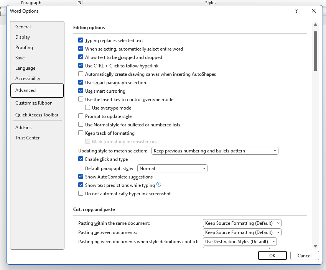This screenshot has width=326, height=270.
Task: Enable Prompt to update style
Action: [81, 116]
